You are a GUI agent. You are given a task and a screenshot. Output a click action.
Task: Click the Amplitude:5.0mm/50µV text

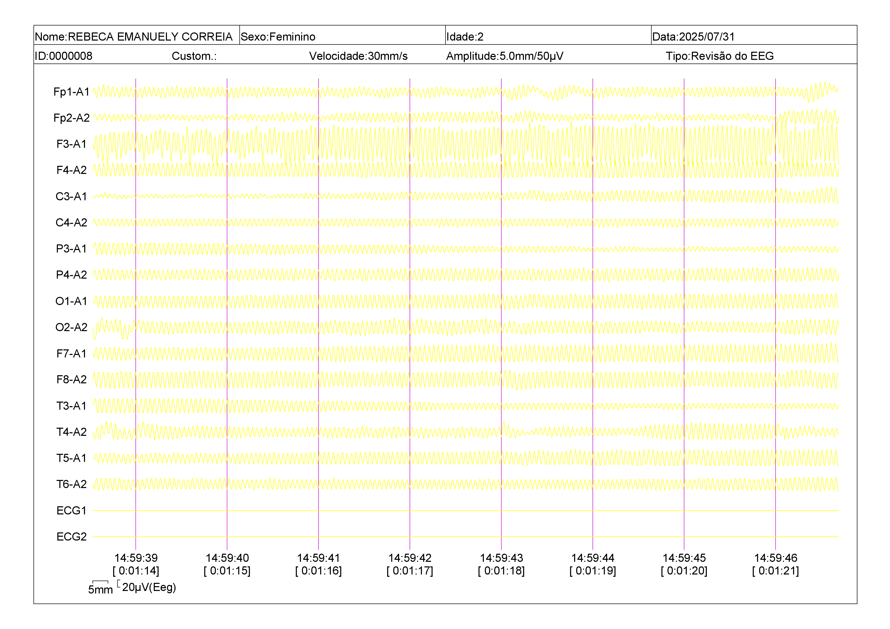pyautogui.click(x=505, y=56)
